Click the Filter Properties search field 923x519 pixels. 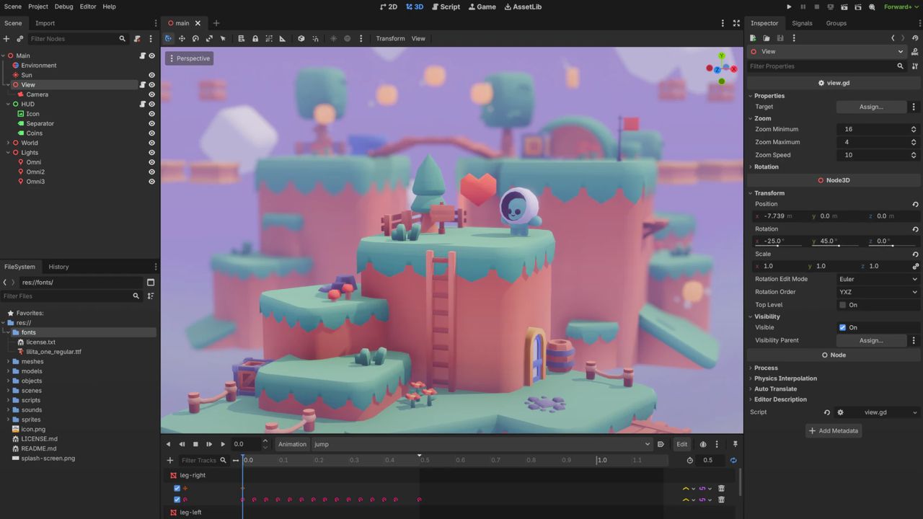[x=821, y=66]
